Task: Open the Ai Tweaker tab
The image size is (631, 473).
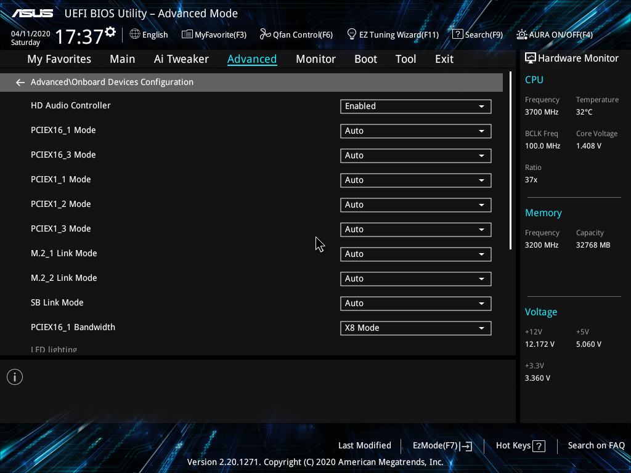Action: click(x=181, y=59)
